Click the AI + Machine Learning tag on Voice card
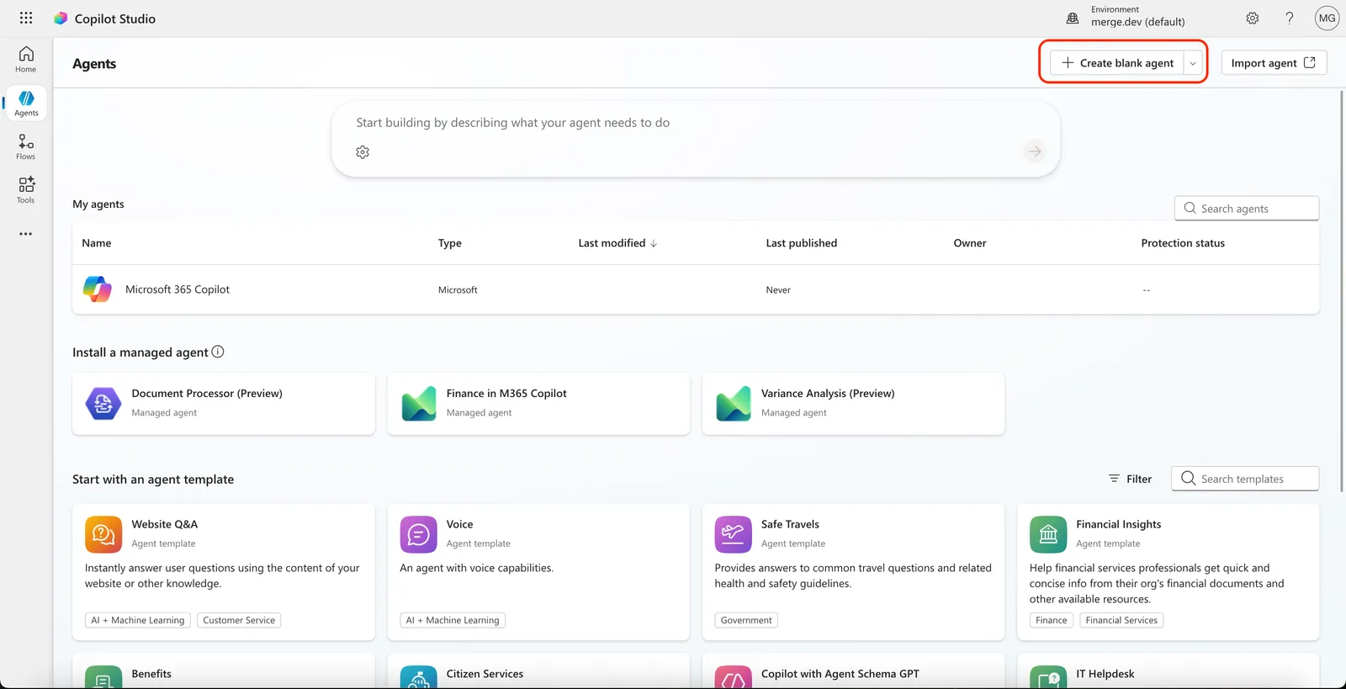Image resolution: width=1346 pixels, height=689 pixels. (x=453, y=620)
